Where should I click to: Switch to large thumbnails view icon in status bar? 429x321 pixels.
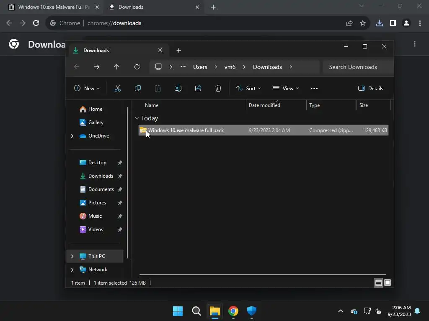coord(388,283)
